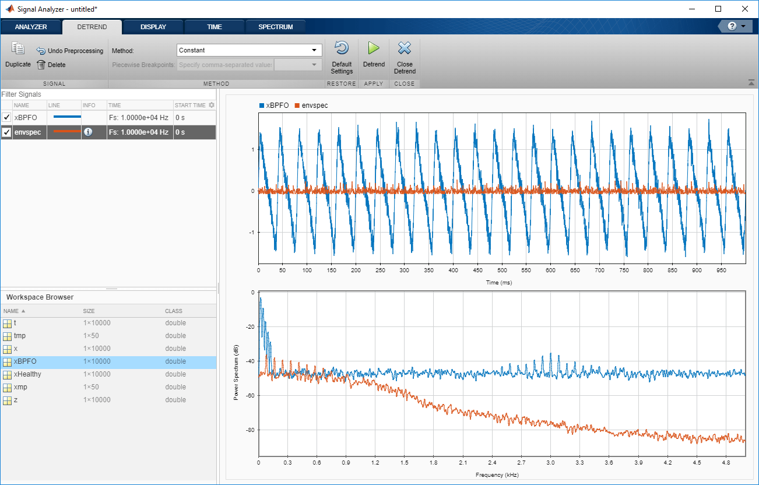Expand the Help dropdown arrow
The height and width of the screenshot is (485, 759).
(743, 26)
